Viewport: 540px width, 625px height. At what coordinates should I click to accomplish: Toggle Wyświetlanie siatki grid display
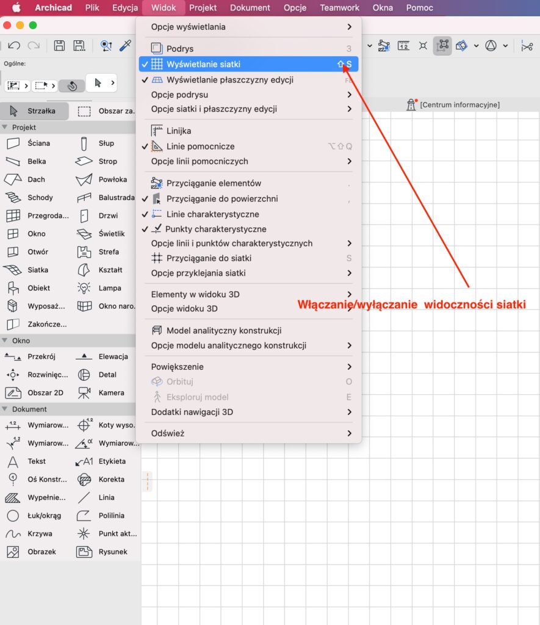[248, 64]
